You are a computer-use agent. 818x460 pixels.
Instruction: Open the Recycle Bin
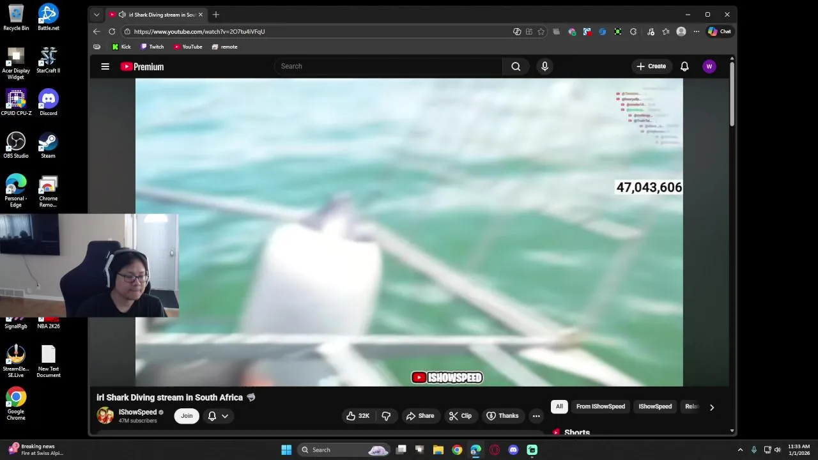[x=16, y=18]
